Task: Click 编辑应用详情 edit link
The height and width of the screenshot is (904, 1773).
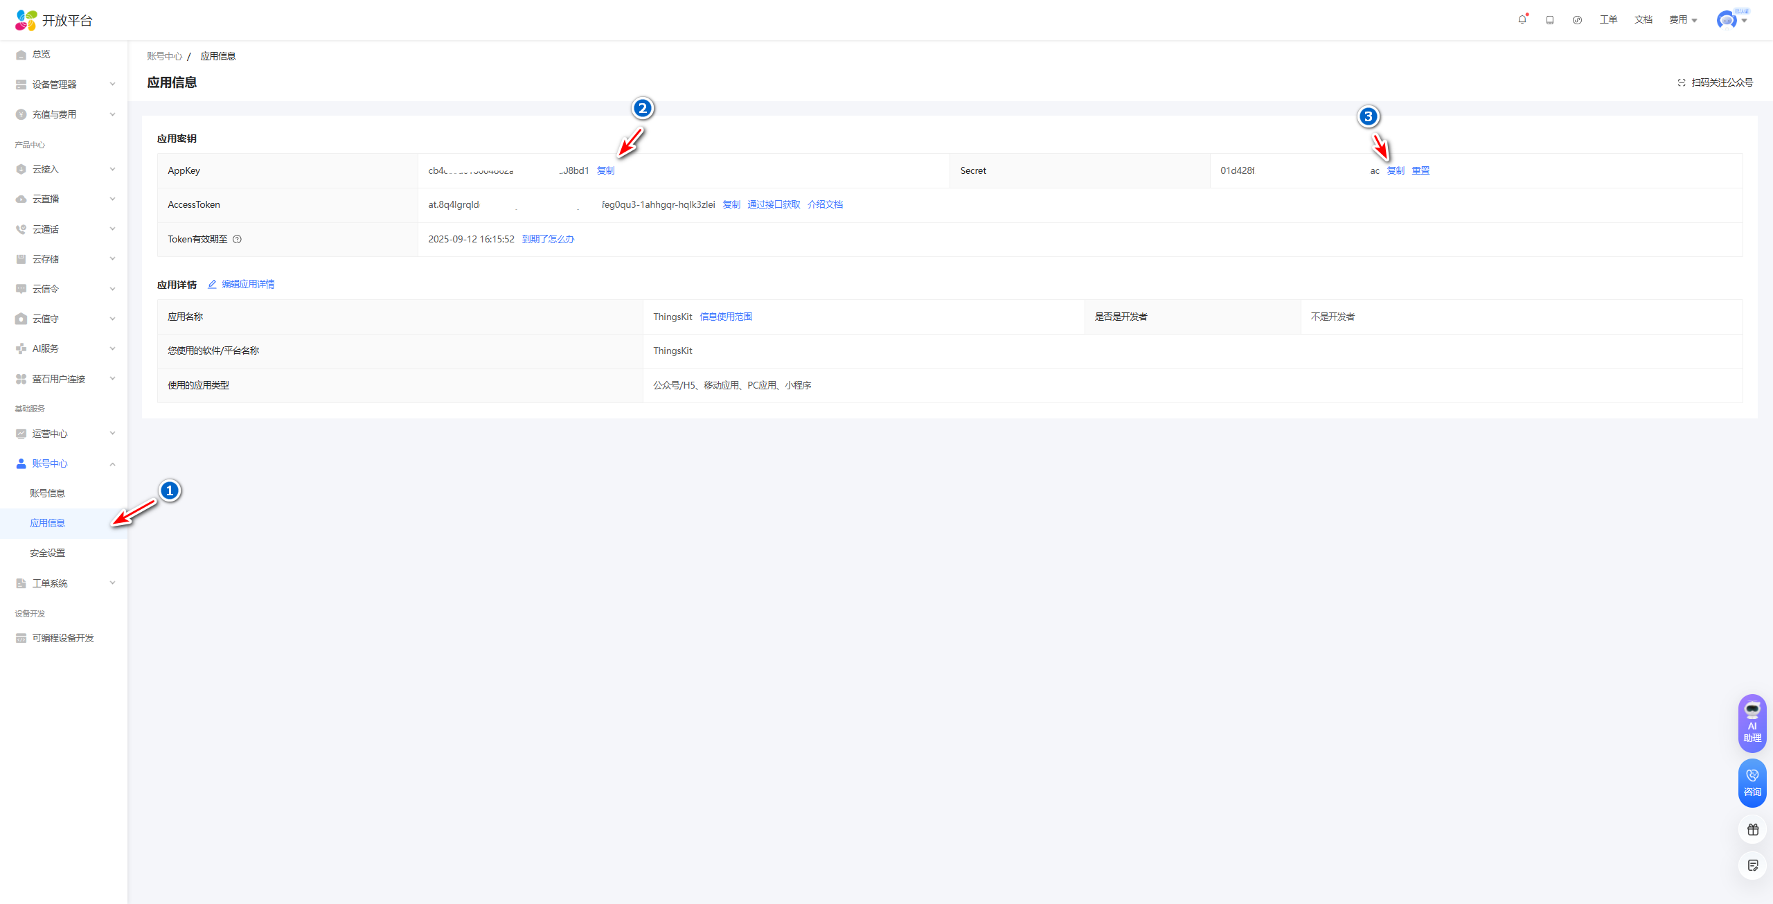Action: (247, 284)
